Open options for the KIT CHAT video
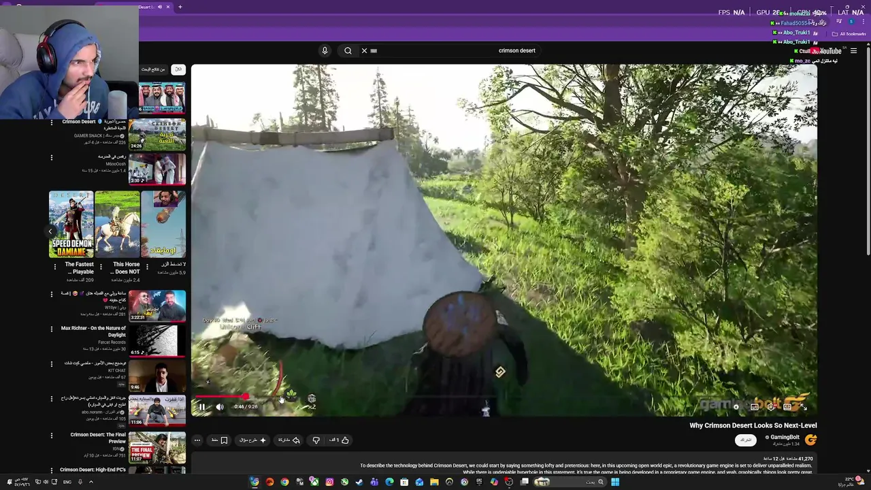This screenshot has height=490, width=871. pos(51,363)
